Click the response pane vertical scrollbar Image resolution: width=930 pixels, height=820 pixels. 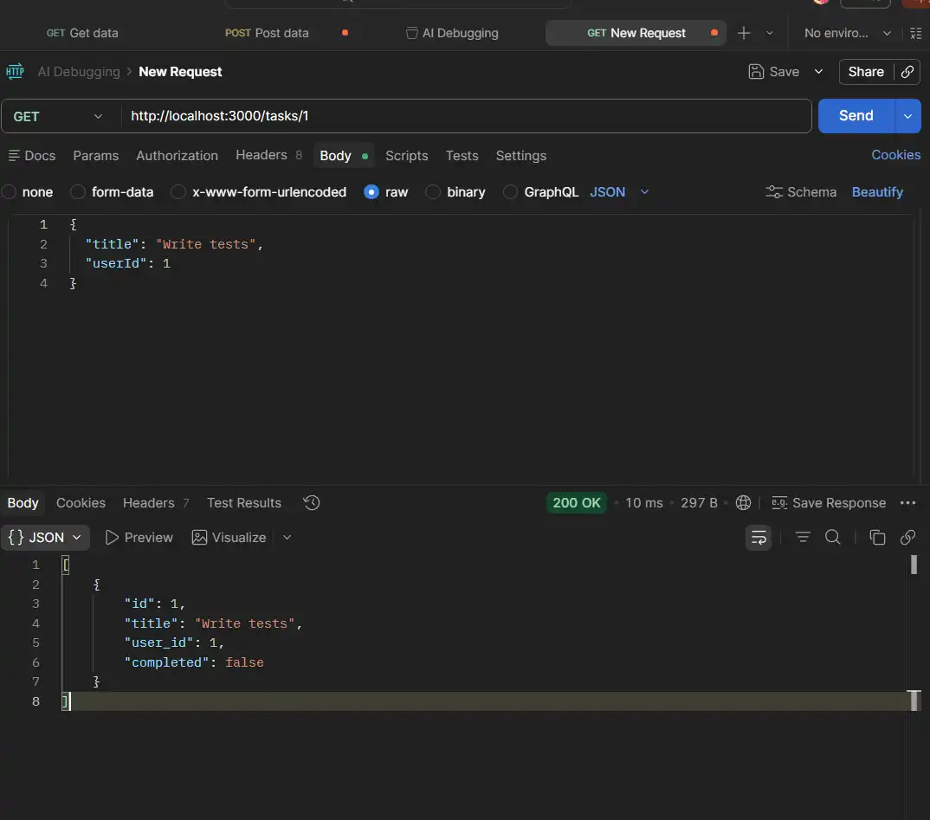(914, 565)
